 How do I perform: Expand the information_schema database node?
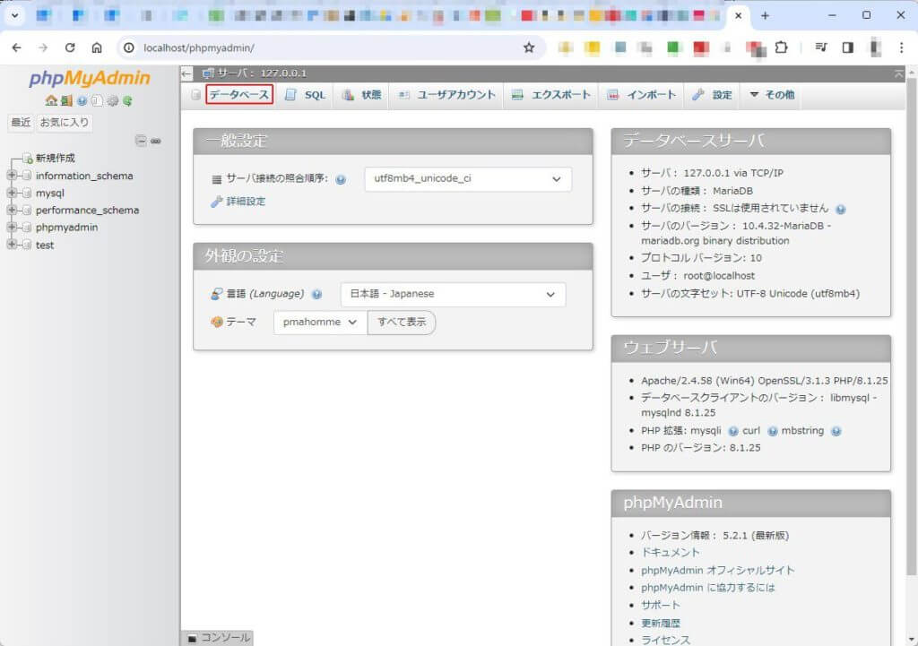tap(13, 177)
